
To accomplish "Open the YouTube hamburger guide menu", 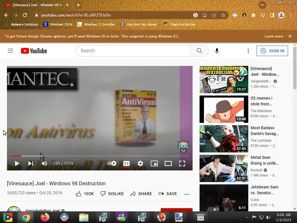I will click(10, 51).
